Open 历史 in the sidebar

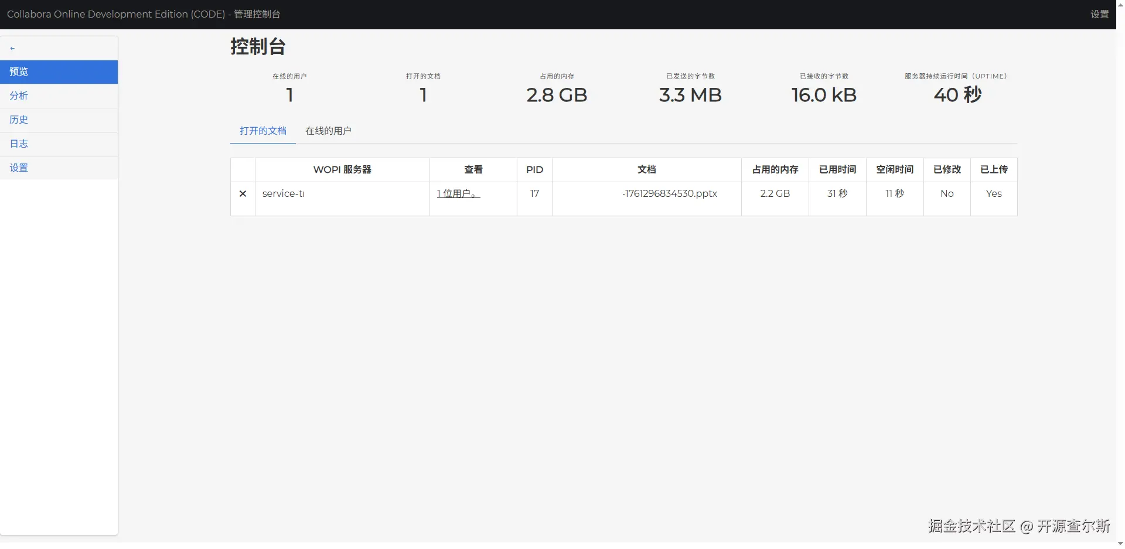point(19,120)
